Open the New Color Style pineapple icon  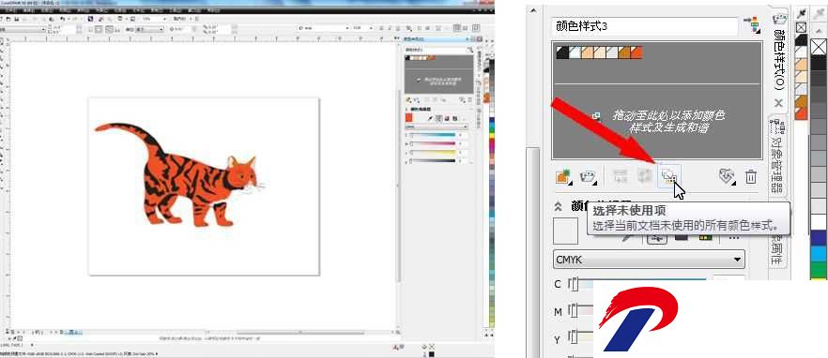pyautogui.click(x=564, y=176)
